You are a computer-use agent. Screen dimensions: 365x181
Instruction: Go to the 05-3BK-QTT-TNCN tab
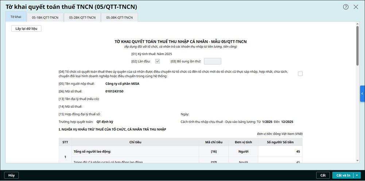click(119, 18)
